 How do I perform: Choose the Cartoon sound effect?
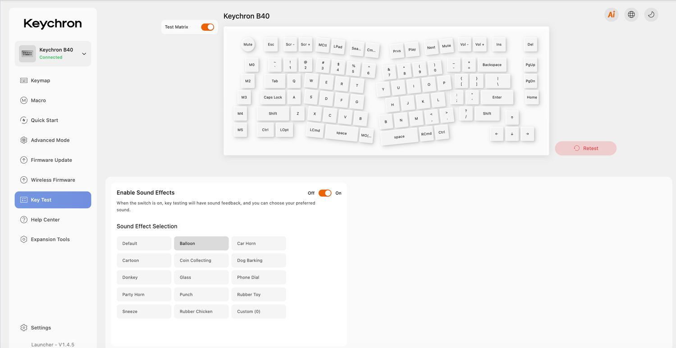144,261
